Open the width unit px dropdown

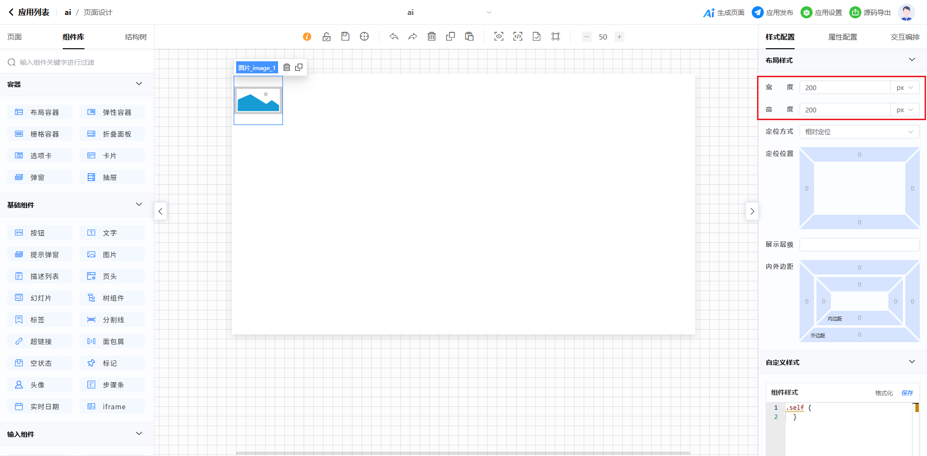tap(905, 88)
